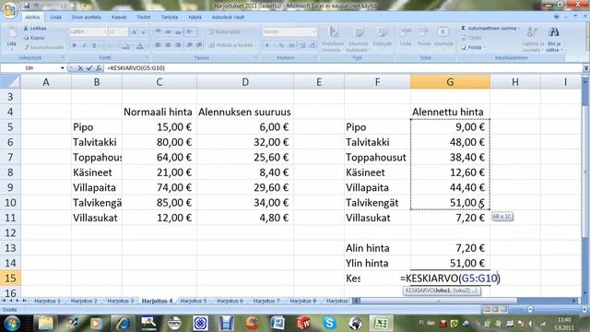The height and width of the screenshot is (332, 590).
Task: Increase the cell indent
Action: coord(199,45)
